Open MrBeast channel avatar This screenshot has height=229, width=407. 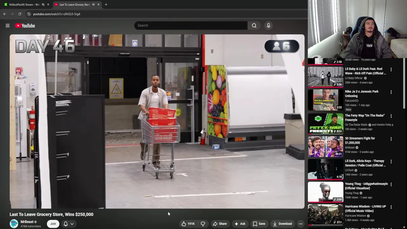click(14, 224)
